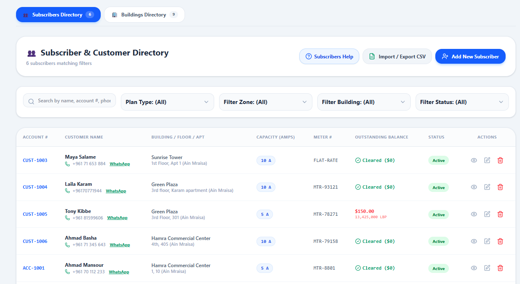The width and height of the screenshot is (520, 284).
Task: Delete subscriber Laila Karam
Action: click(500, 187)
